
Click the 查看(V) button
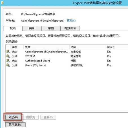tap(48, 117)
